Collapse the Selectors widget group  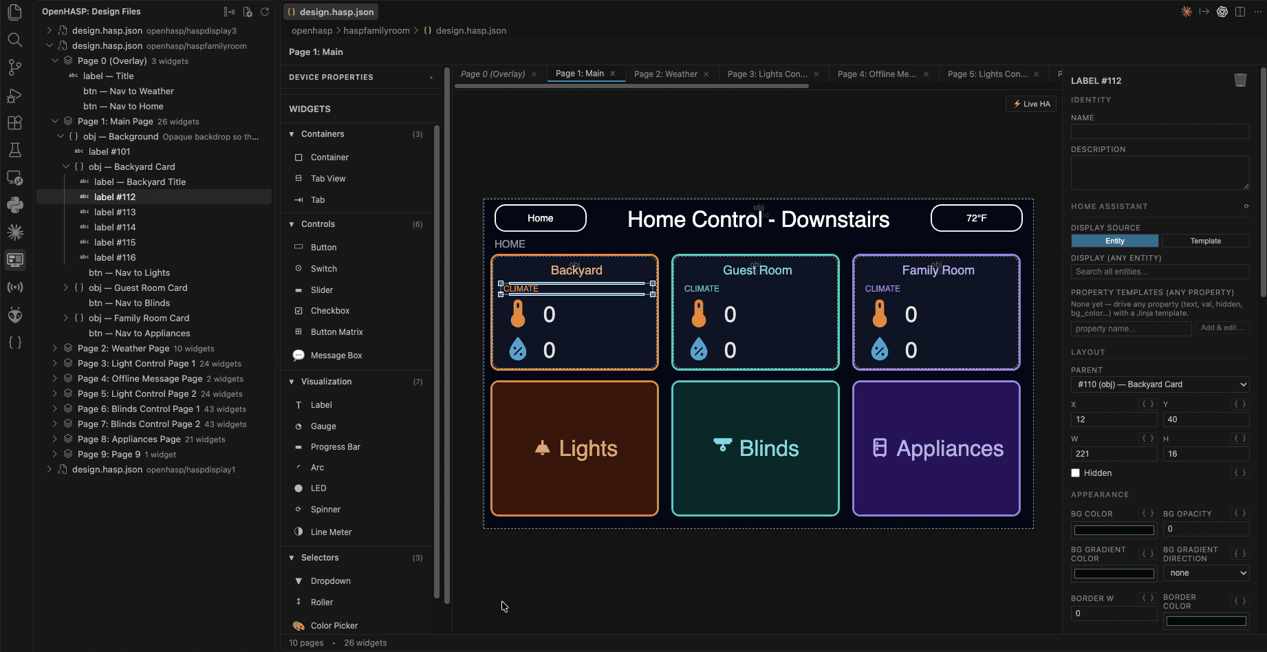292,558
